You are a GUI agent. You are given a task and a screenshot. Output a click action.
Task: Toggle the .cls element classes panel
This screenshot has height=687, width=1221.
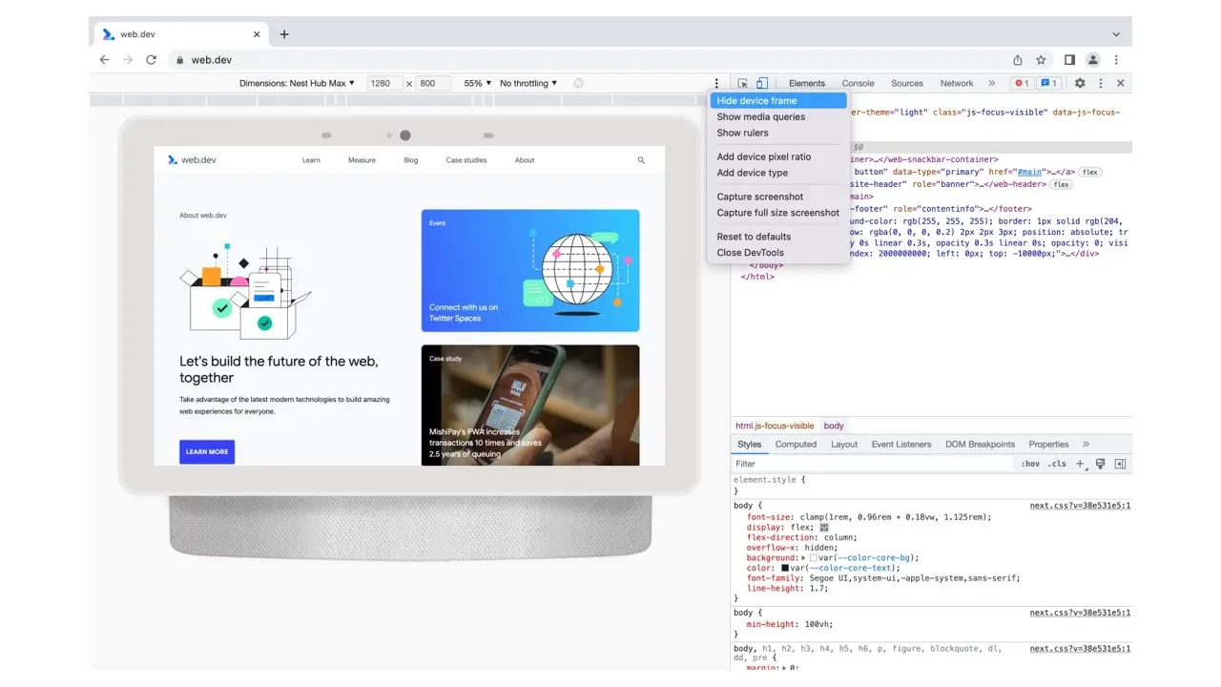point(1057,464)
